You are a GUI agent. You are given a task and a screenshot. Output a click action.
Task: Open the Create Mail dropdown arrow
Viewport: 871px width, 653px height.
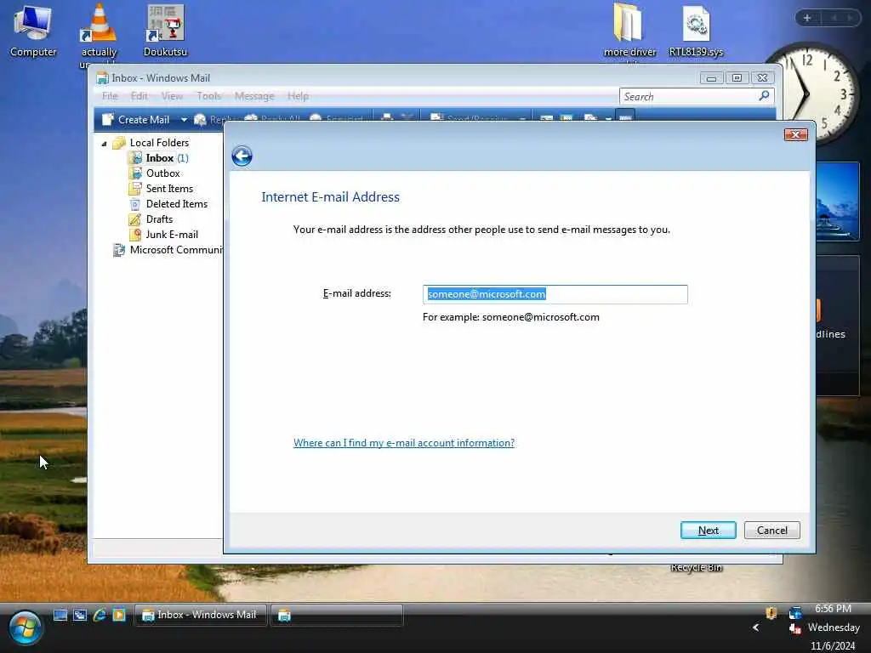coord(184,119)
